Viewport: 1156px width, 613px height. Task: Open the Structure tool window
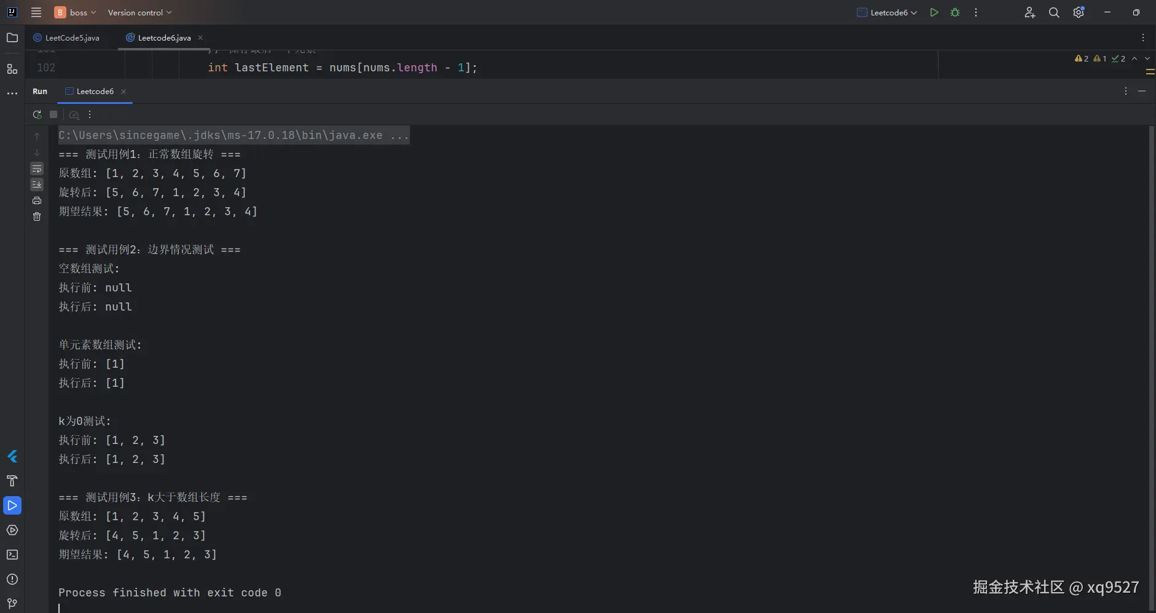coord(12,69)
